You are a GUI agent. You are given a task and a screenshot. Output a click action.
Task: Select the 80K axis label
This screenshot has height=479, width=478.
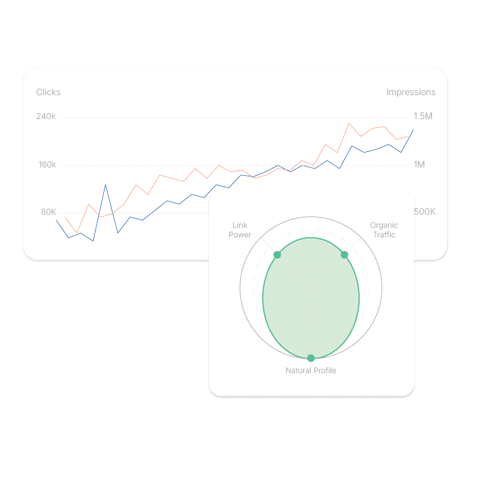click(48, 212)
